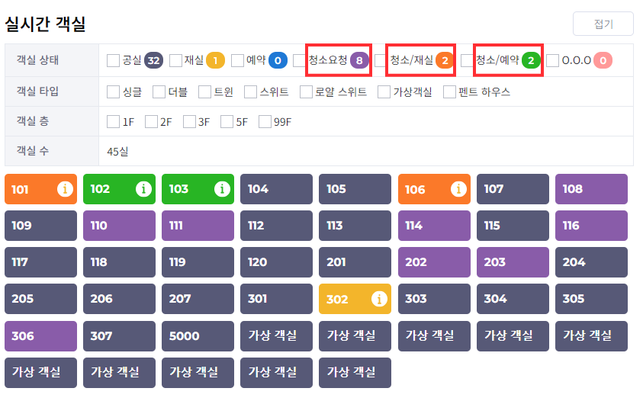643x401 pixels.
Task: Toggle the 0.0.0 status checkbox
Action: point(552,61)
